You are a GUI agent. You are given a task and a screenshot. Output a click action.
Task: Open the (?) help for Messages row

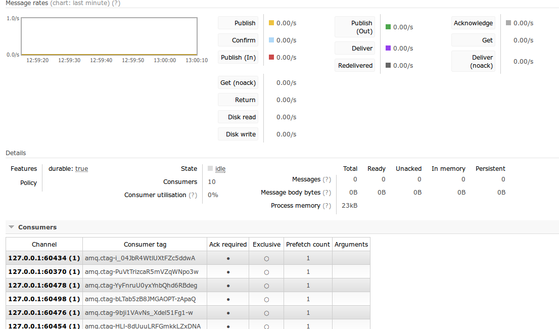[x=327, y=179]
